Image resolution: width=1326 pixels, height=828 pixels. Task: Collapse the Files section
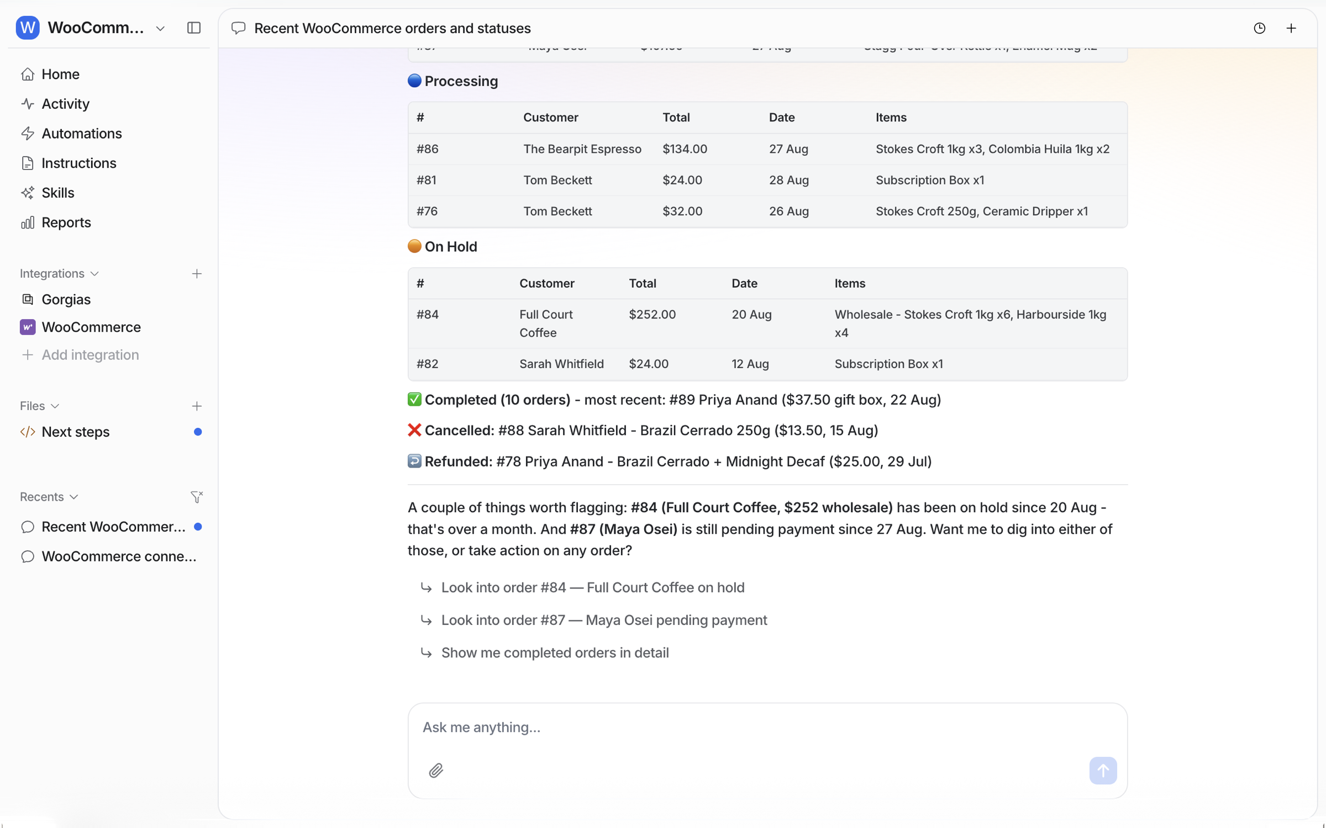coord(39,406)
